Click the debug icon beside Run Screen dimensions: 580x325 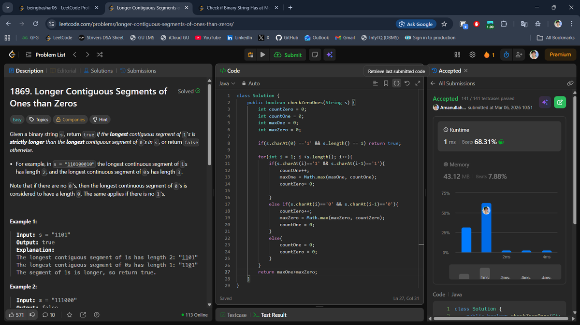[x=251, y=55]
